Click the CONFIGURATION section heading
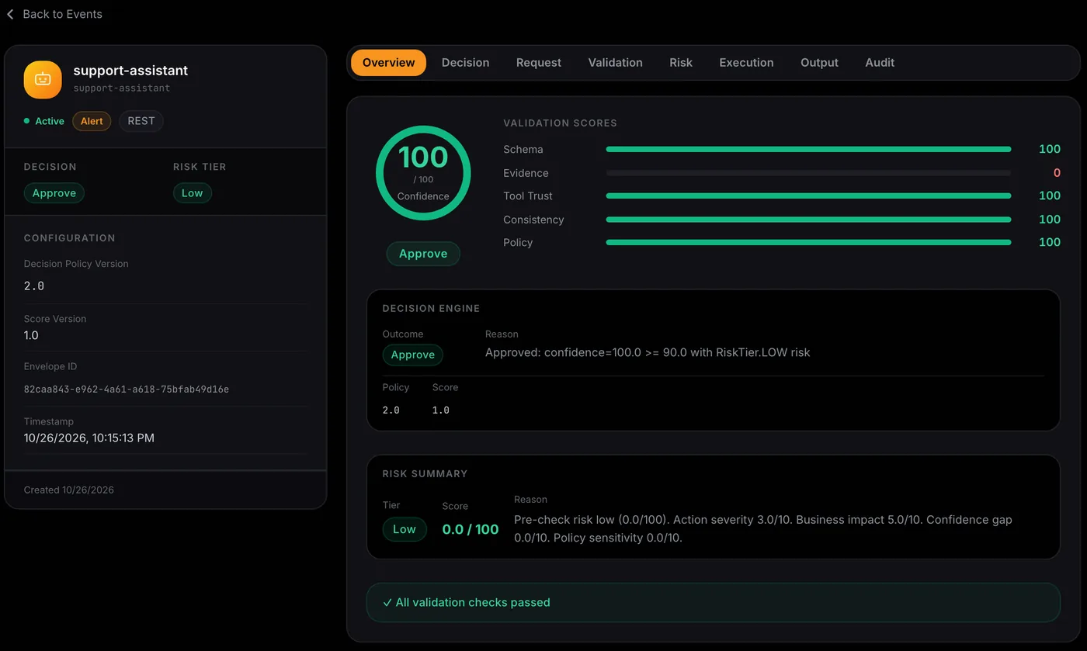Viewport: 1087px width, 651px height. 69,238
